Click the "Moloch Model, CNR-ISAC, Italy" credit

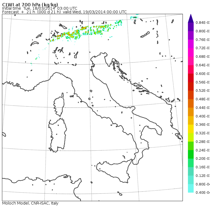pos(30,203)
